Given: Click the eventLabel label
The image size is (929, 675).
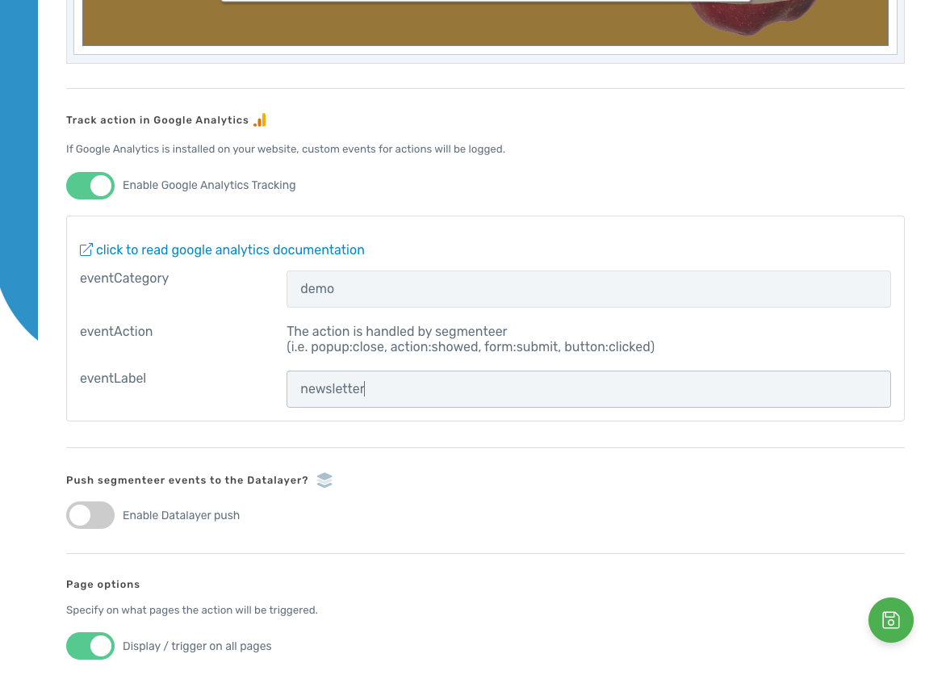Looking at the screenshot, I should tap(113, 379).
